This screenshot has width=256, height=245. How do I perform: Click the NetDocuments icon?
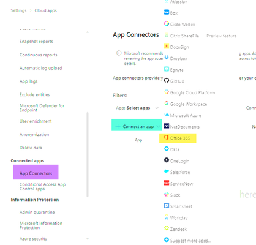[x=167, y=126]
